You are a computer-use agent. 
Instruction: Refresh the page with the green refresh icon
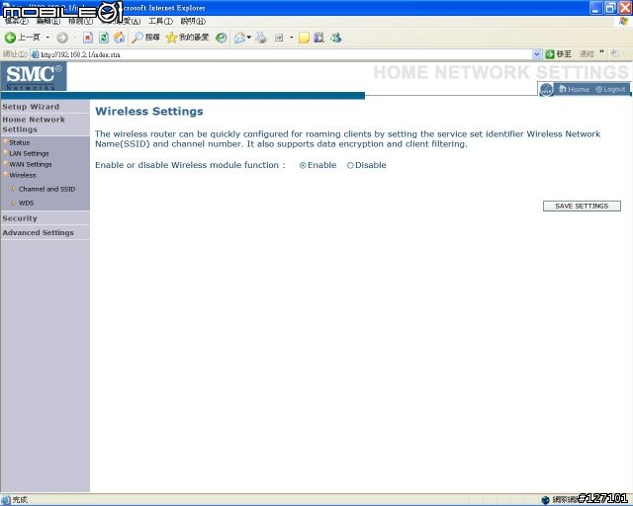tap(104, 38)
